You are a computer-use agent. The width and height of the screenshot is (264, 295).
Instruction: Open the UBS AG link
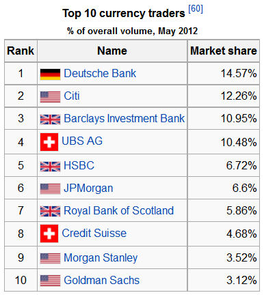[x=82, y=141]
